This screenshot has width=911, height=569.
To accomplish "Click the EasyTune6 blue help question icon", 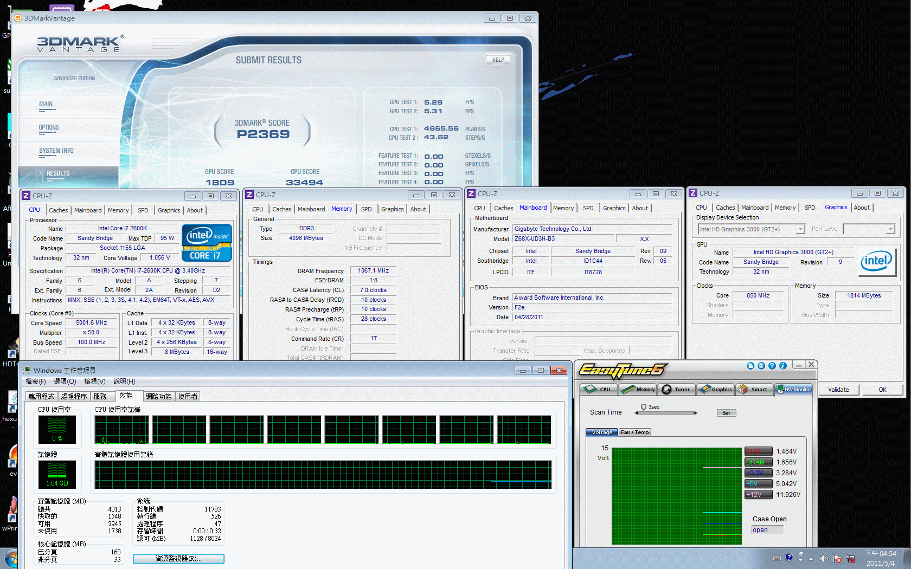I will [772, 366].
